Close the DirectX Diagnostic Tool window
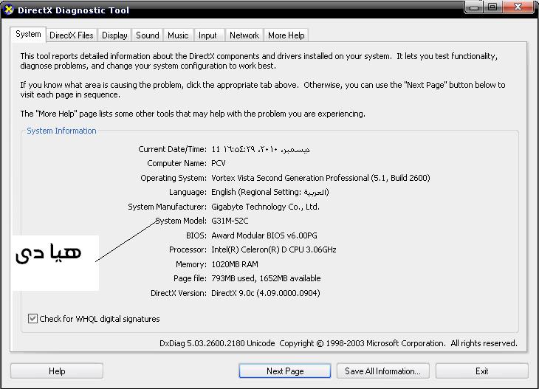 tap(518, 7)
